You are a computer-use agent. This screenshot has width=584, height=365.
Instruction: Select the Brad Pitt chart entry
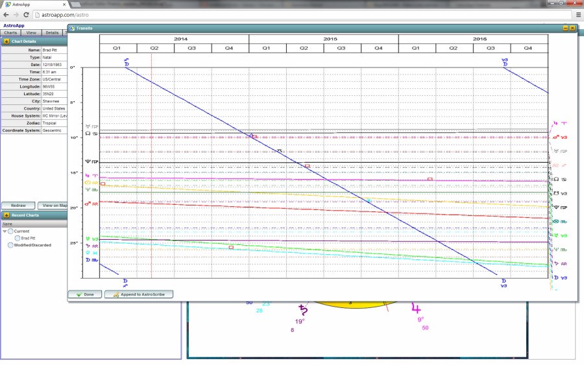point(29,239)
